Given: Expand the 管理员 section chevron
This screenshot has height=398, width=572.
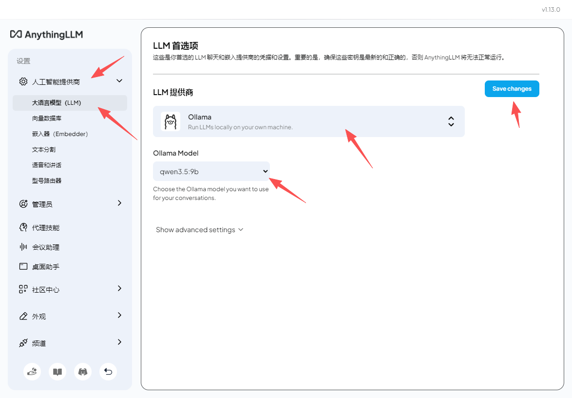Looking at the screenshot, I should pyautogui.click(x=119, y=203).
